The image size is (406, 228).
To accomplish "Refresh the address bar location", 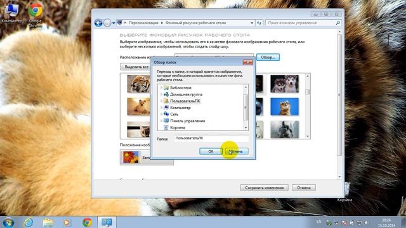I will click(259, 23).
